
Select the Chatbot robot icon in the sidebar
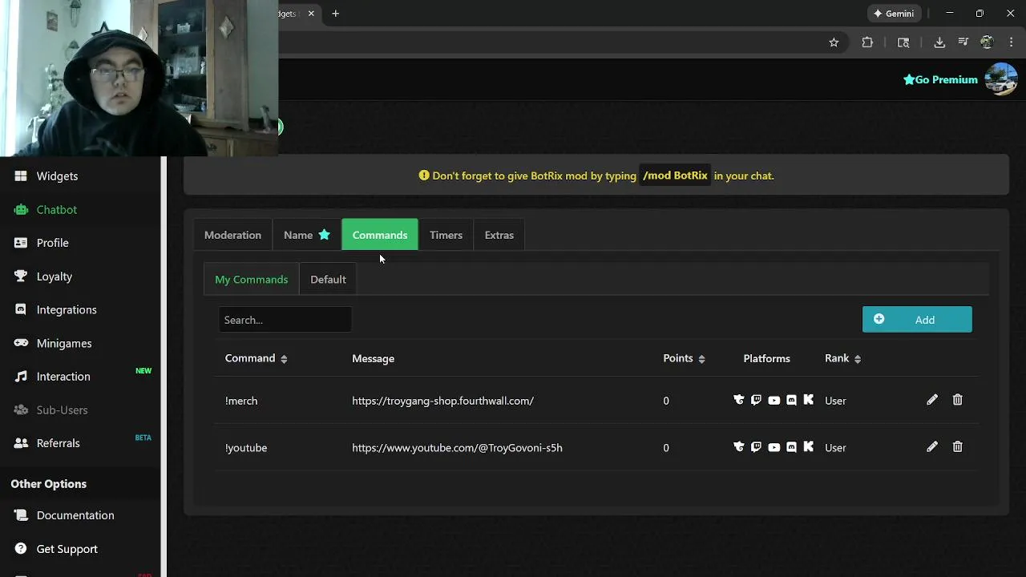[x=21, y=209]
